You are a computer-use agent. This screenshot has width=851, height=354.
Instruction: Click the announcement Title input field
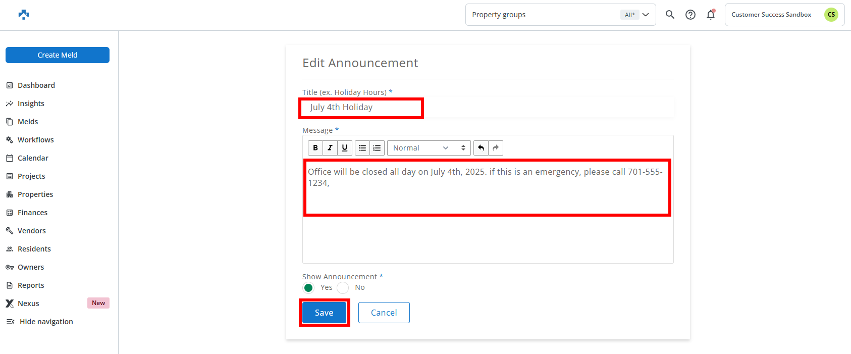point(488,108)
